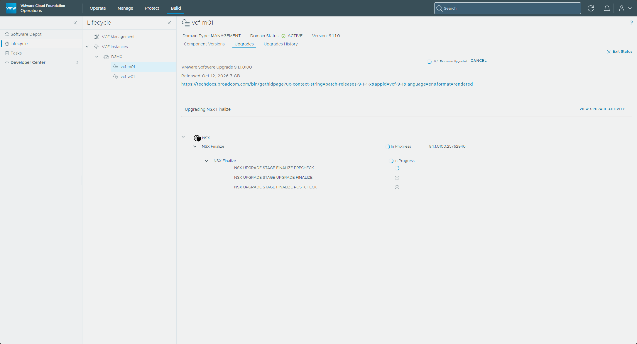Expand the Developer Center submenu arrow

tap(77, 62)
